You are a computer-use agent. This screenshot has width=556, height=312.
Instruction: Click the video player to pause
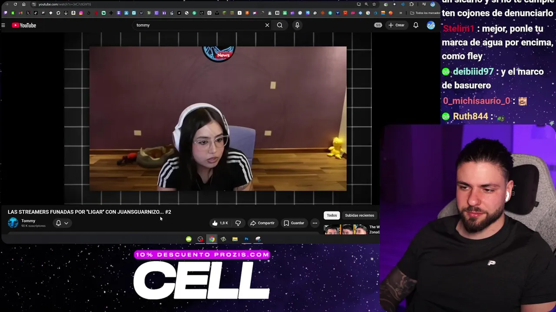pos(218,118)
